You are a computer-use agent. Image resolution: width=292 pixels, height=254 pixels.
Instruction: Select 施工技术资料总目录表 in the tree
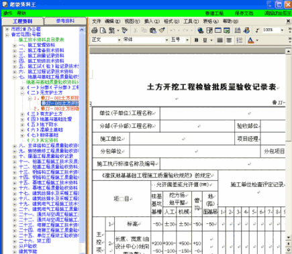click(42, 40)
